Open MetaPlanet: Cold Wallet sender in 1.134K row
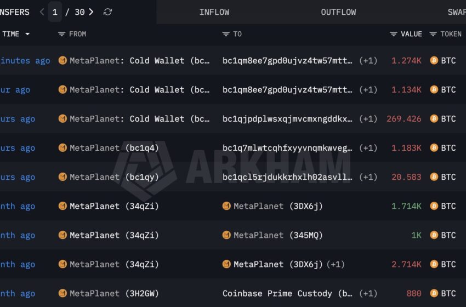 (140, 90)
